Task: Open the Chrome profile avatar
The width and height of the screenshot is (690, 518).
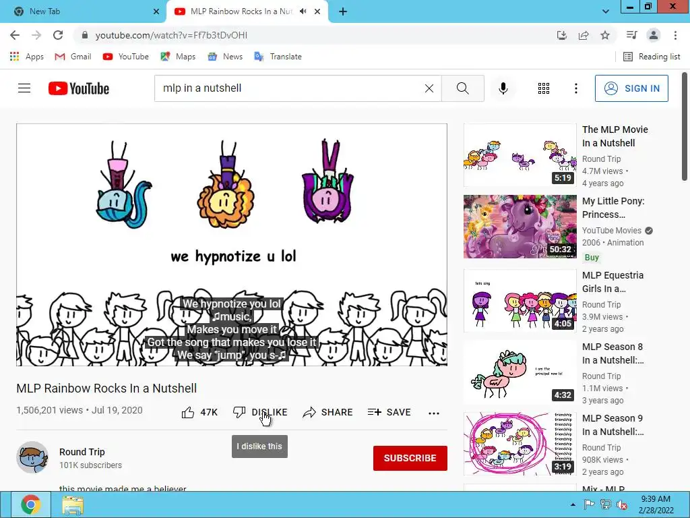Action: coord(654,35)
